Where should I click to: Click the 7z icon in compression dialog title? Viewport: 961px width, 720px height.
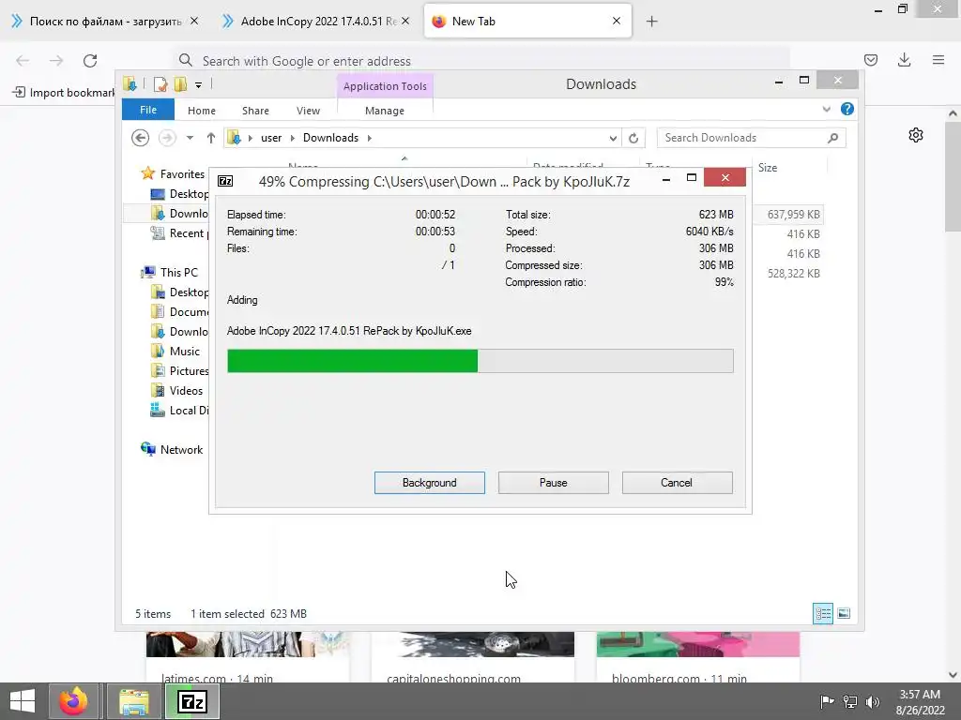[x=225, y=181]
